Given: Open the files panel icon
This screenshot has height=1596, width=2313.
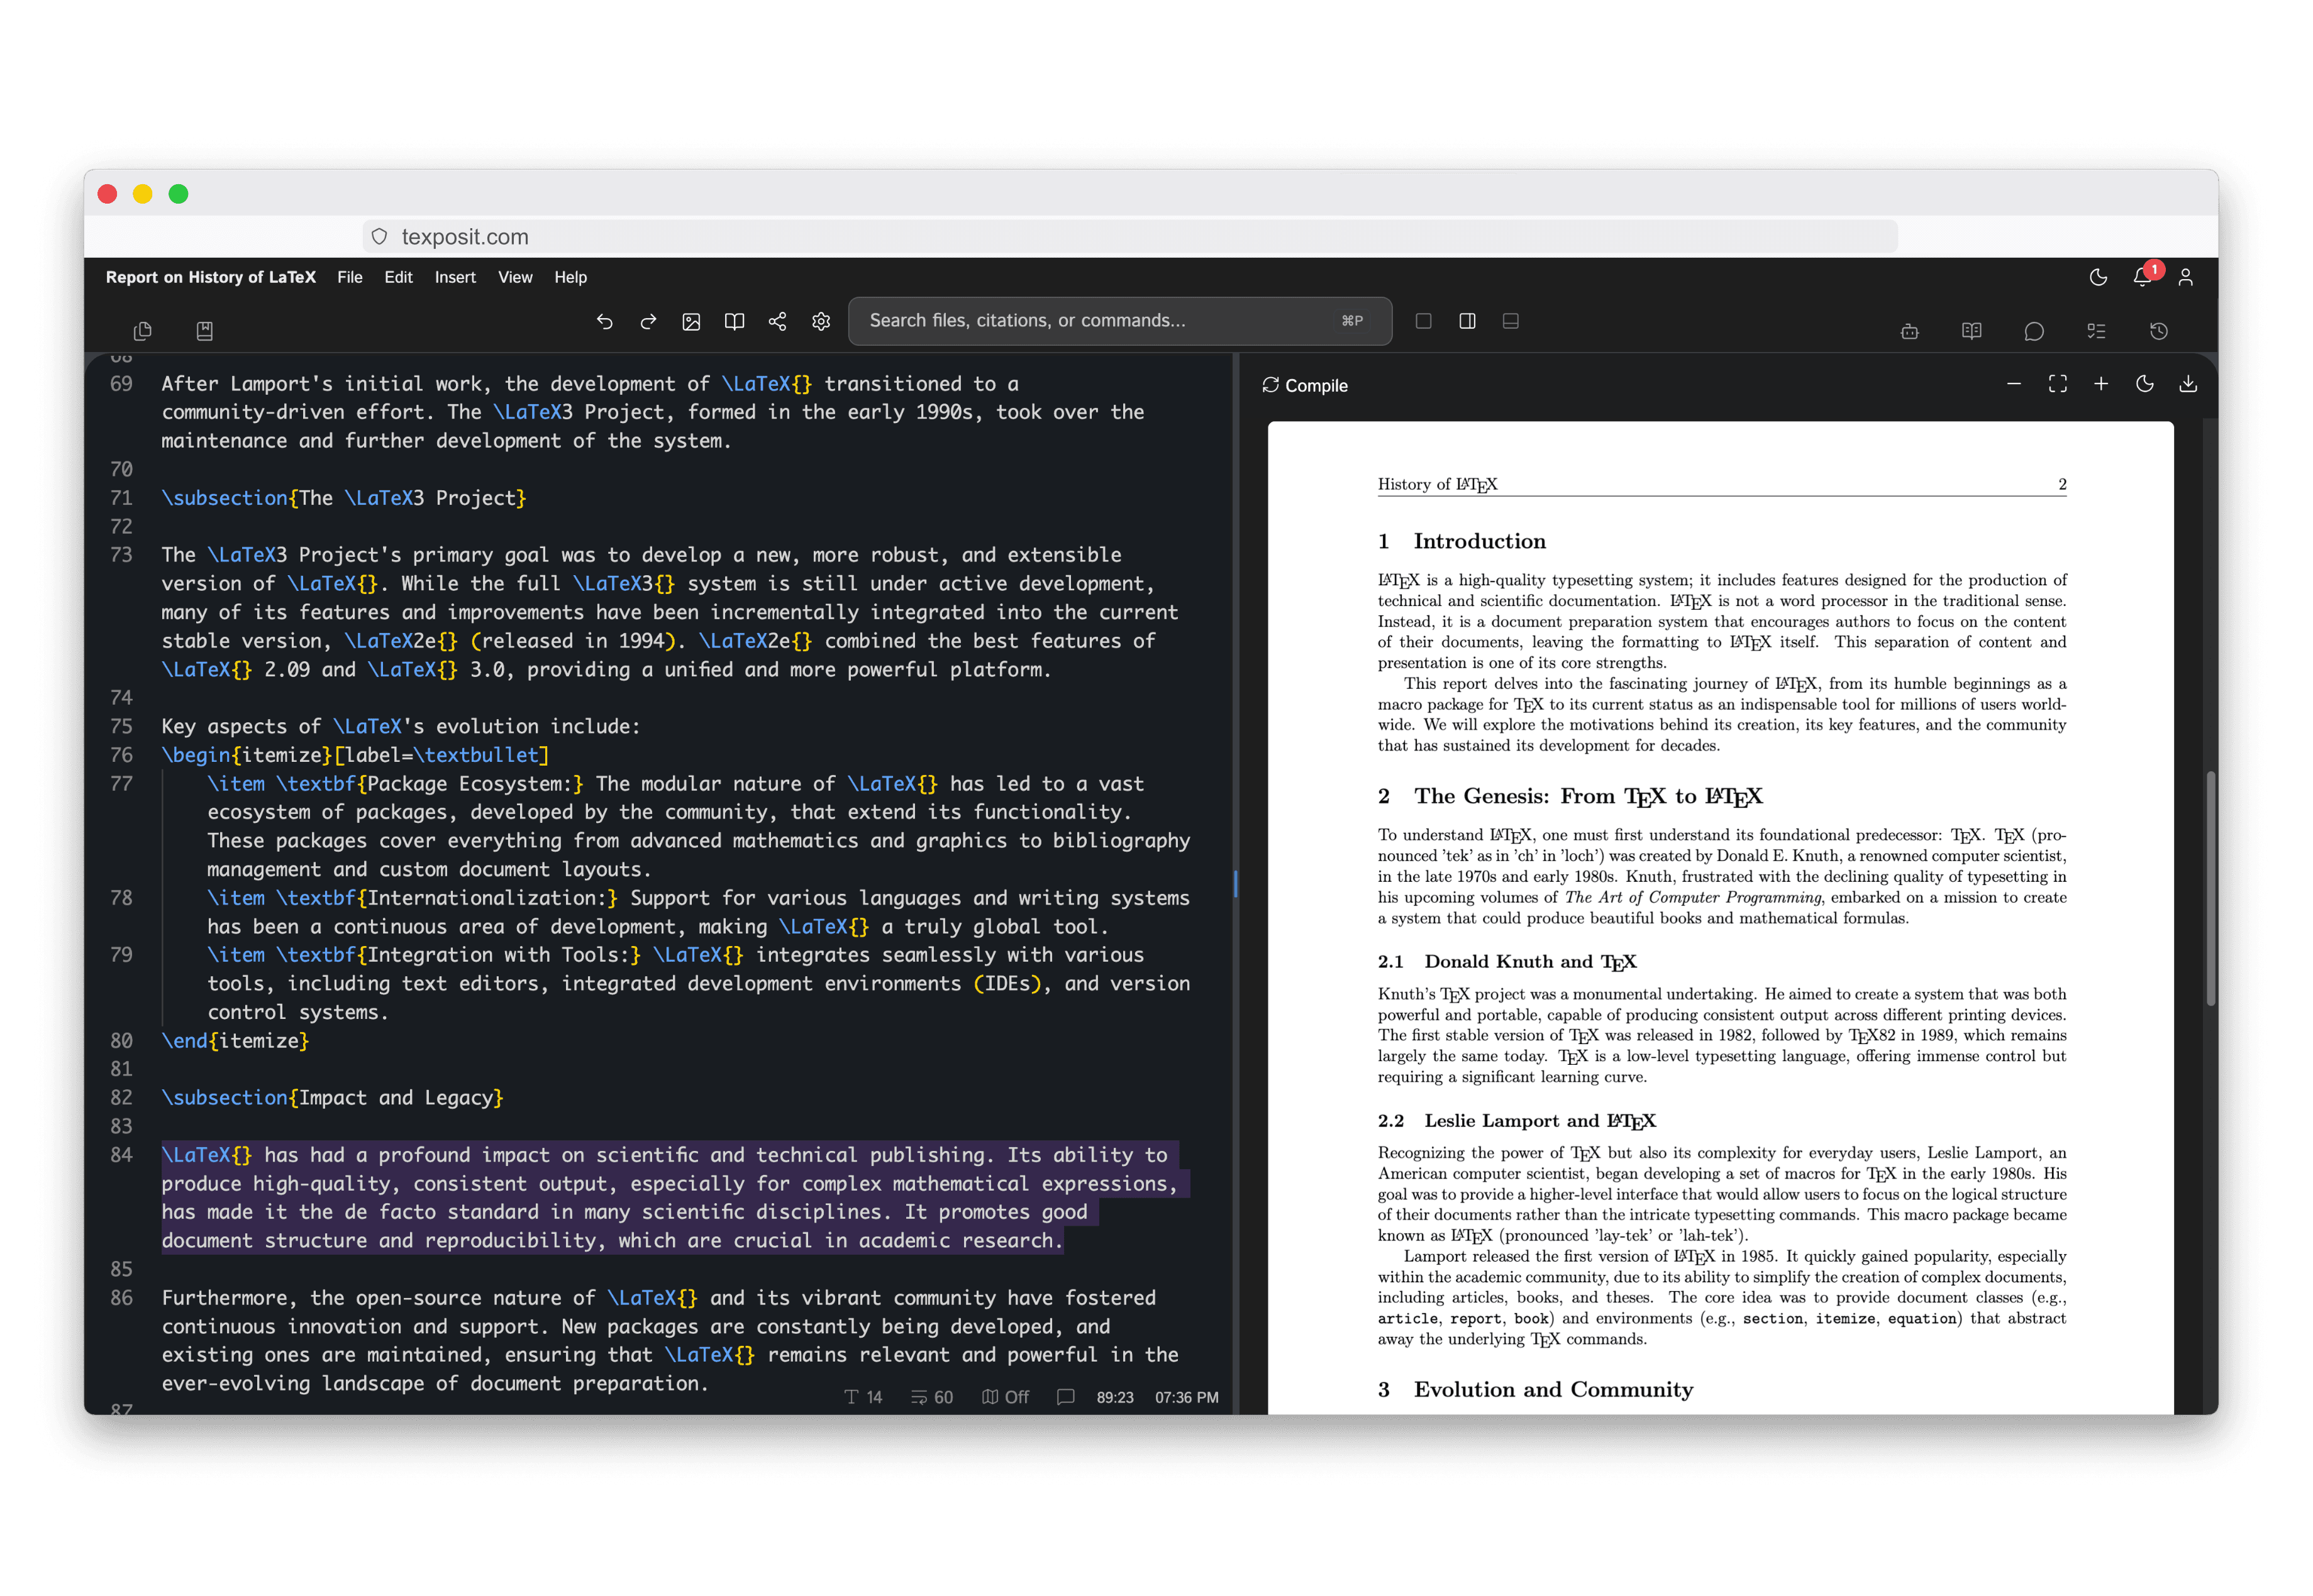Looking at the screenshot, I should pos(142,331).
